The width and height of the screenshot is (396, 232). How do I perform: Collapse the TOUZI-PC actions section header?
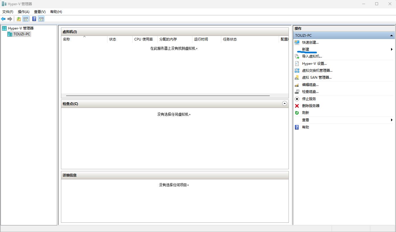344,35
